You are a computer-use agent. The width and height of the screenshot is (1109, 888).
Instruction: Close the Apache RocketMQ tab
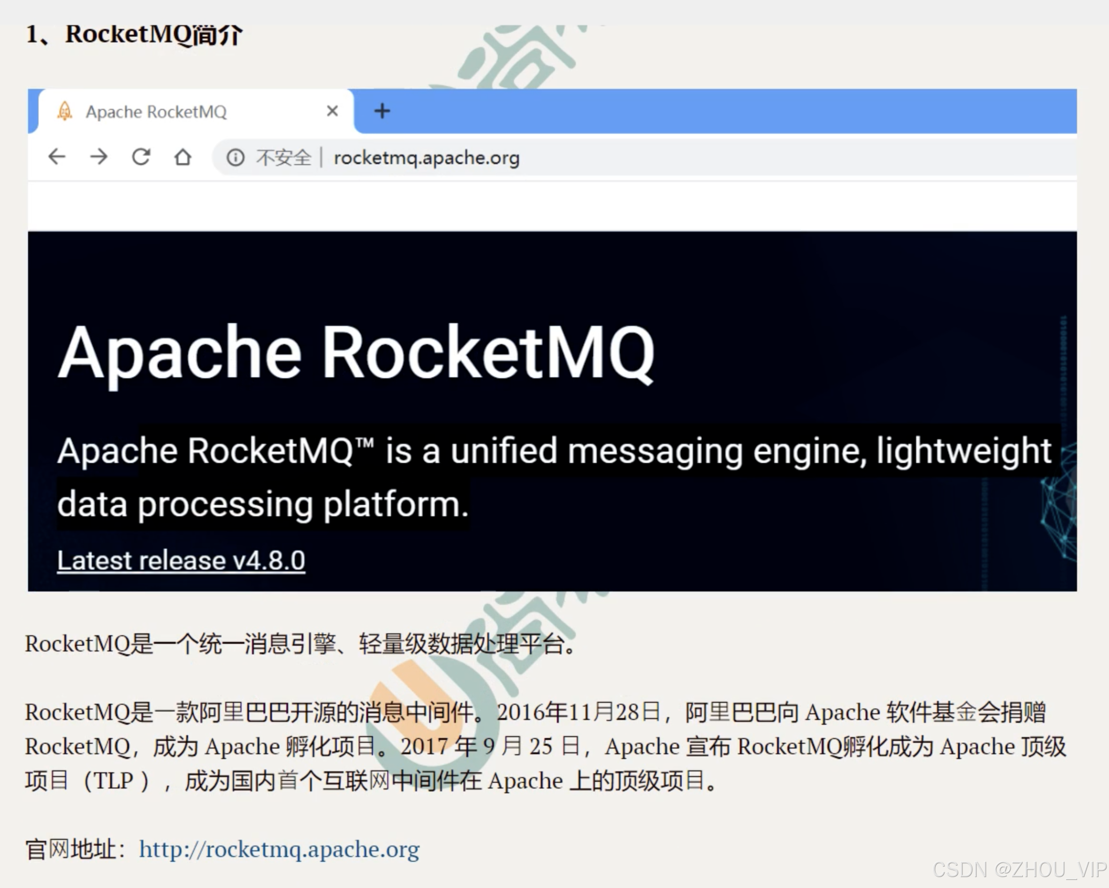pos(333,110)
